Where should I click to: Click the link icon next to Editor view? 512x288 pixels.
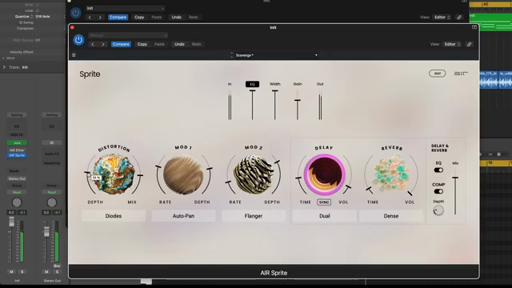[x=470, y=44]
